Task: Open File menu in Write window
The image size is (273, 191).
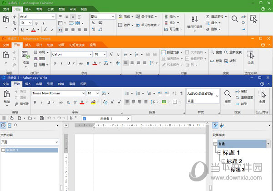Action: click(6, 84)
